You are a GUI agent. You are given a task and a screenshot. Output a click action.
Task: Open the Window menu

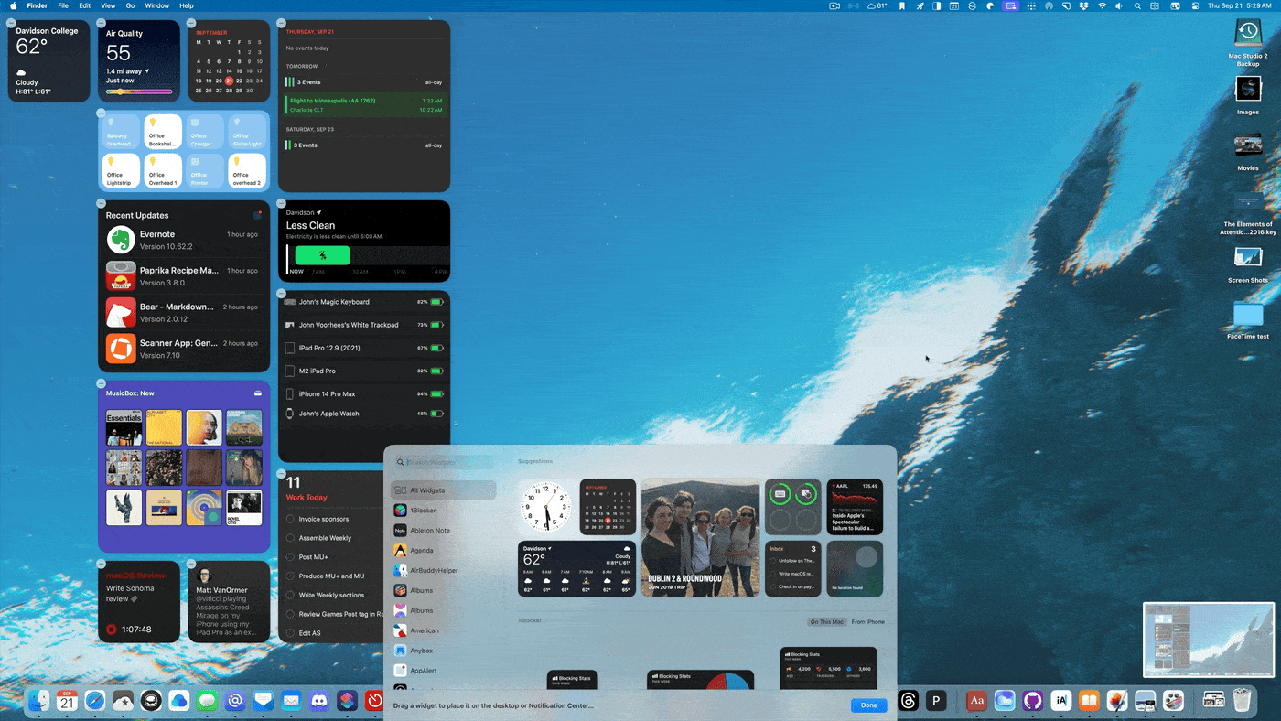coord(157,5)
